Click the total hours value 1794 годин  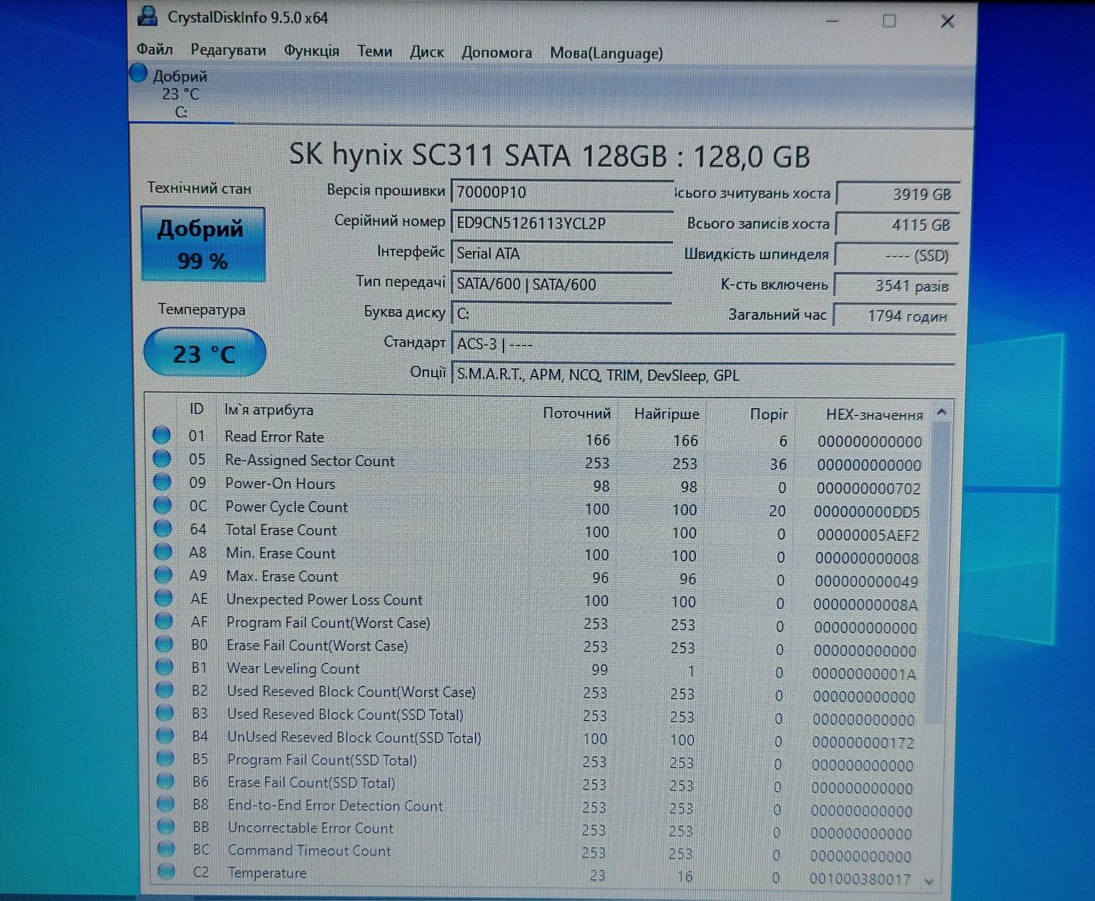(895, 315)
